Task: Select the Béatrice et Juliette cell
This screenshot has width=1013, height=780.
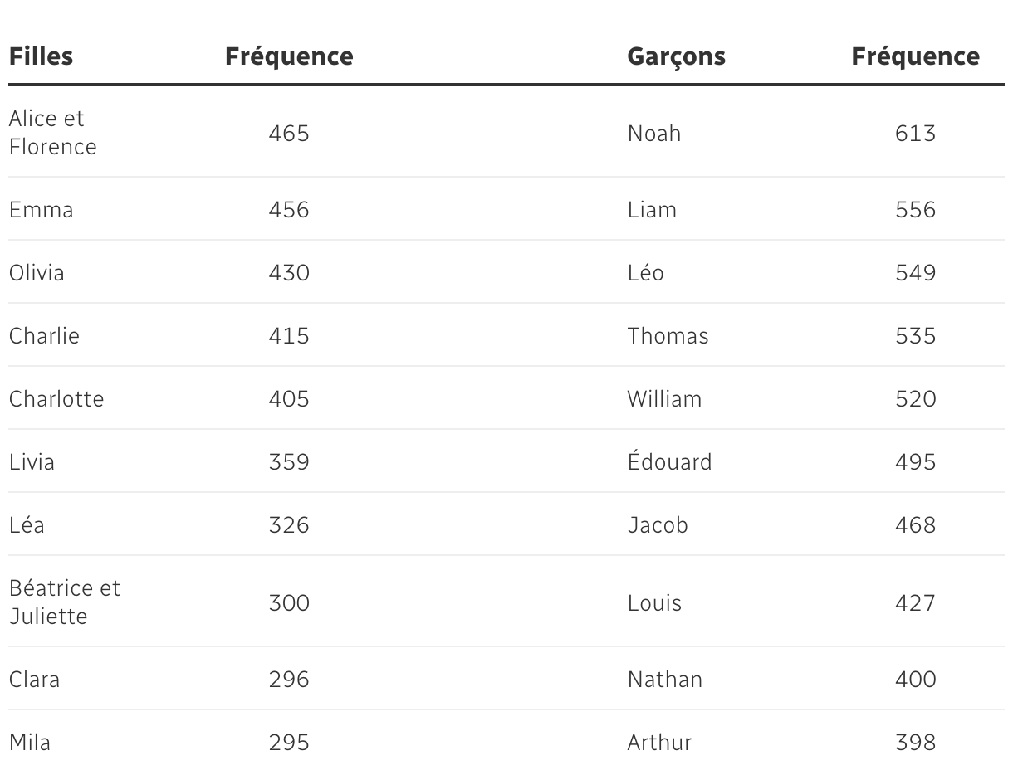Action: (x=64, y=602)
